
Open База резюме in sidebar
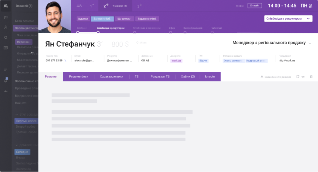tap(24, 21)
